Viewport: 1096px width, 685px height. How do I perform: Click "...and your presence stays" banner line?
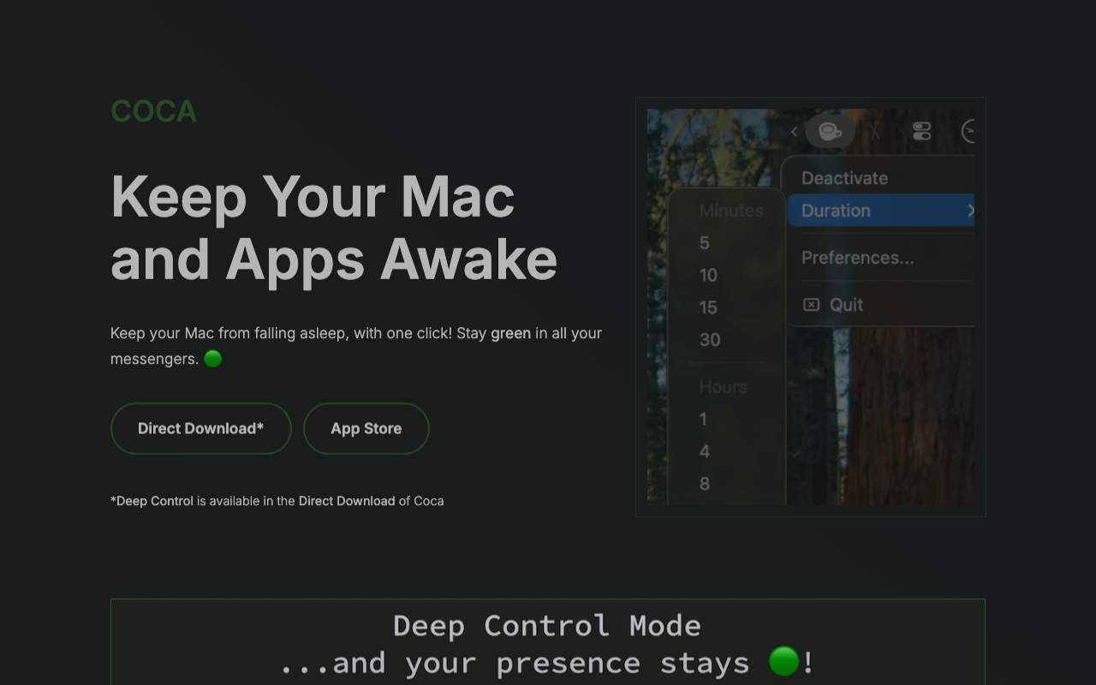point(515,663)
